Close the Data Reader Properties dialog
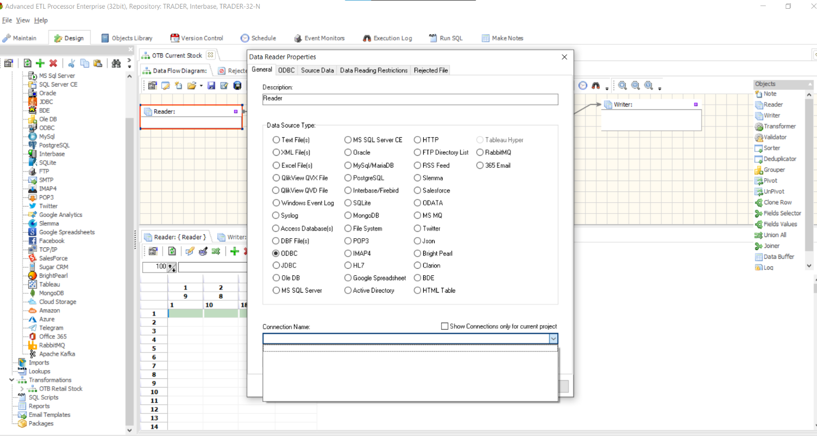The image size is (817, 436). click(564, 57)
